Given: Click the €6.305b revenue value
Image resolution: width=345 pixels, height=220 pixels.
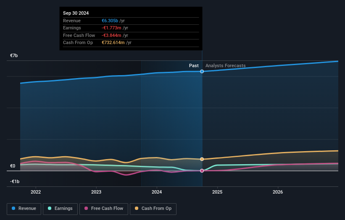Looking at the screenshot, I should pos(110,21).
